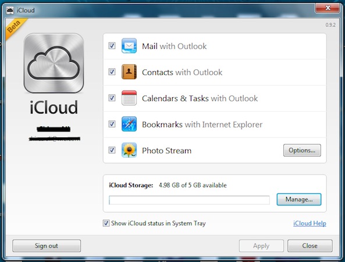Uncheck Contacts with Outlook checkbox
This screenshot has height=262, width=345.
[112, 72]
